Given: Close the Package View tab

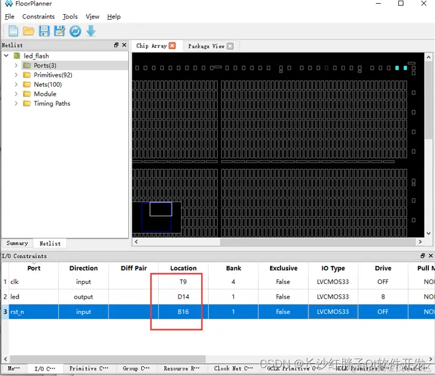Looking at the screenshot, I should point(230,46).
